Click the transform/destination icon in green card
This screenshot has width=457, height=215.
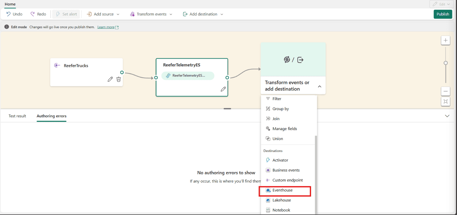coord(293,60)
